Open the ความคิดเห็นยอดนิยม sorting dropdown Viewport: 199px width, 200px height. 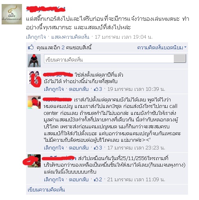162,48
